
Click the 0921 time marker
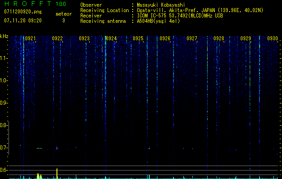30,38
